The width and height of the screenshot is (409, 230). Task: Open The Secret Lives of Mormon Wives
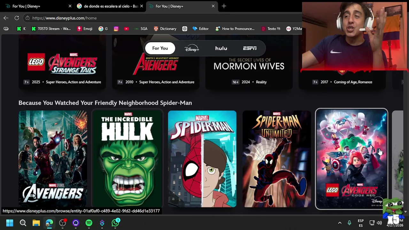point(249,62)
